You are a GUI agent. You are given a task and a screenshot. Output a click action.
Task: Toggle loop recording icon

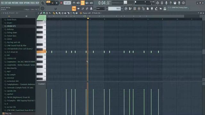(x=91, y=3)
